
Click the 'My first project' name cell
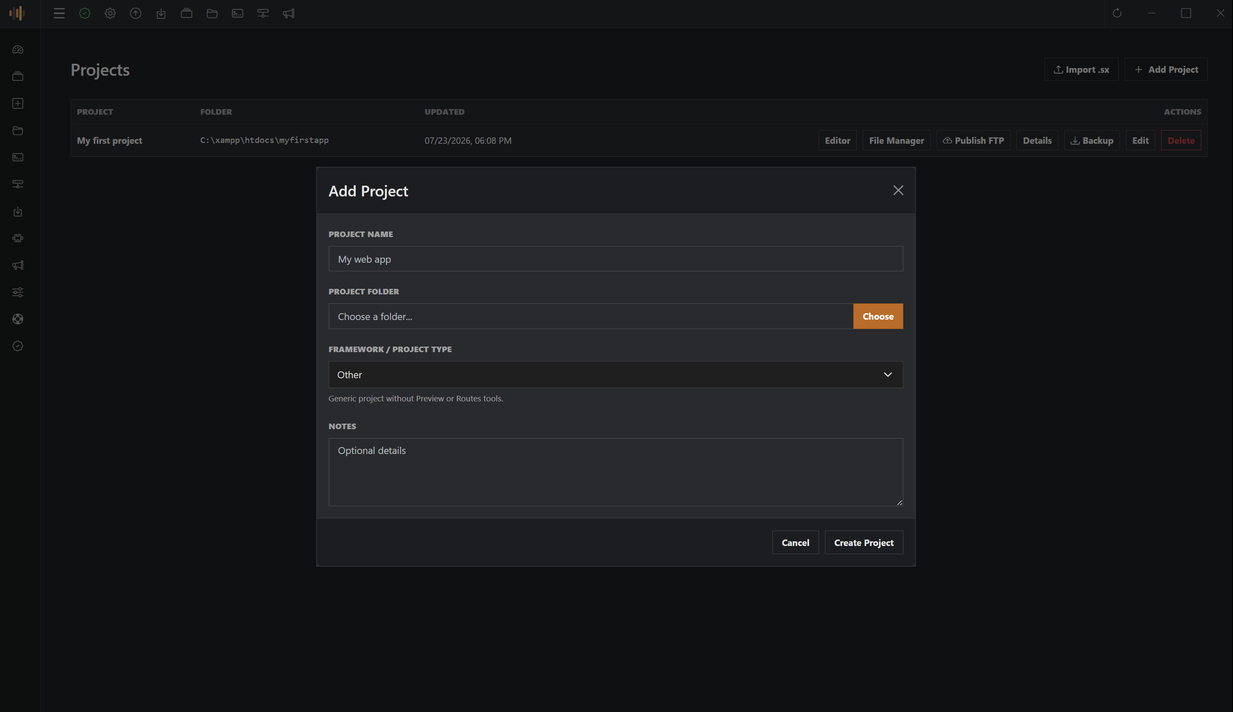pyautogui.click(x=110, y=140)
